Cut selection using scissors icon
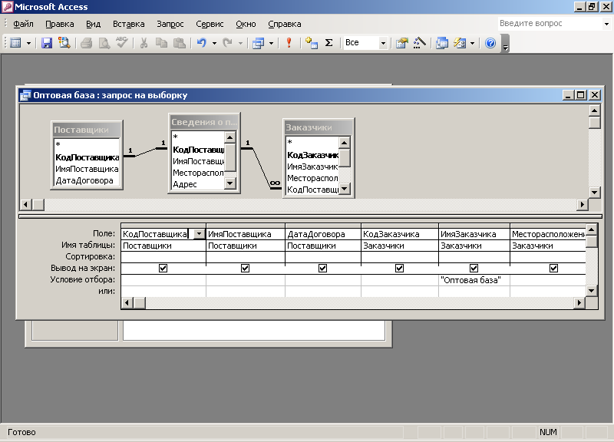Image resolution: width=614 pixels, height=442 pixels. (144, 43)
